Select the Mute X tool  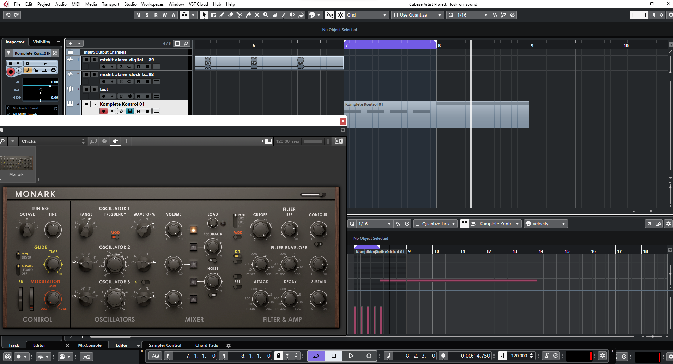pyautogui.click(x=257, y=15)
